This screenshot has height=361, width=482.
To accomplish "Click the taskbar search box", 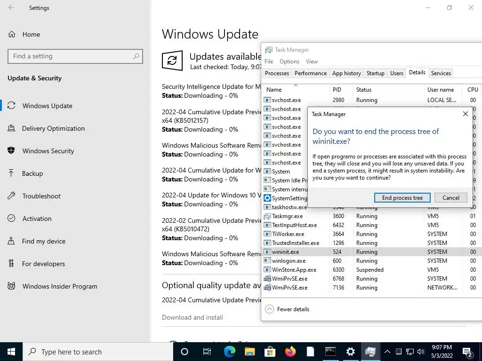I will pos(98,352).
